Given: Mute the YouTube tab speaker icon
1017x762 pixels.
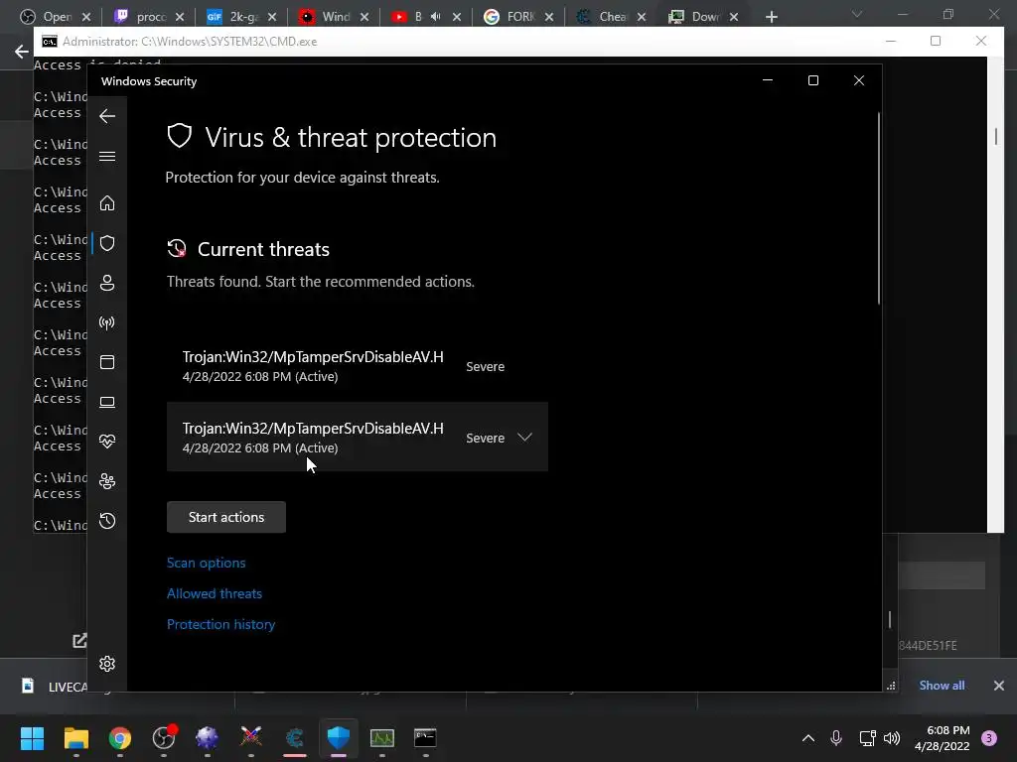Looking at the screenshot, I should (x=436, y=17).
